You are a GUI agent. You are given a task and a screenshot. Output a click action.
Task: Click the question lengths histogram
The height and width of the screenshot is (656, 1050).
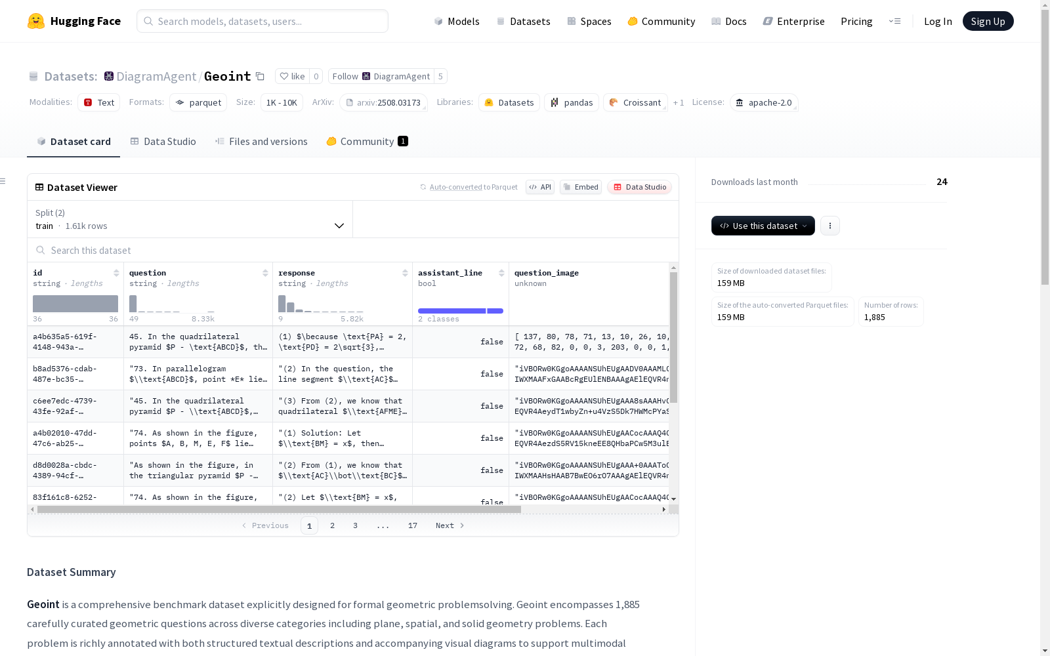[x=172, y=304]
